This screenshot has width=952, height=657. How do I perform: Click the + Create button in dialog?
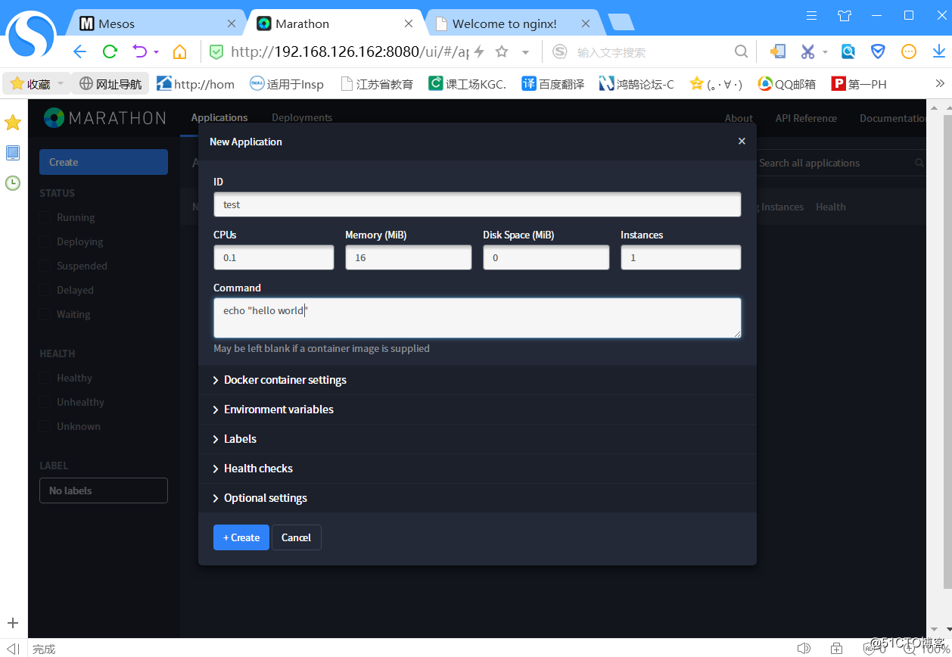pos(241,537)
